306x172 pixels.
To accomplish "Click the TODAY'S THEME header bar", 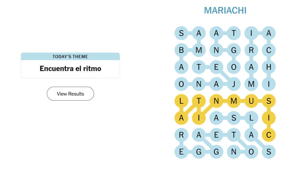I will 71,57.
